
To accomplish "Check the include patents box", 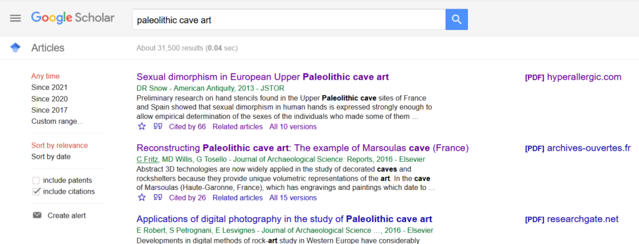I will click(36, 180).
